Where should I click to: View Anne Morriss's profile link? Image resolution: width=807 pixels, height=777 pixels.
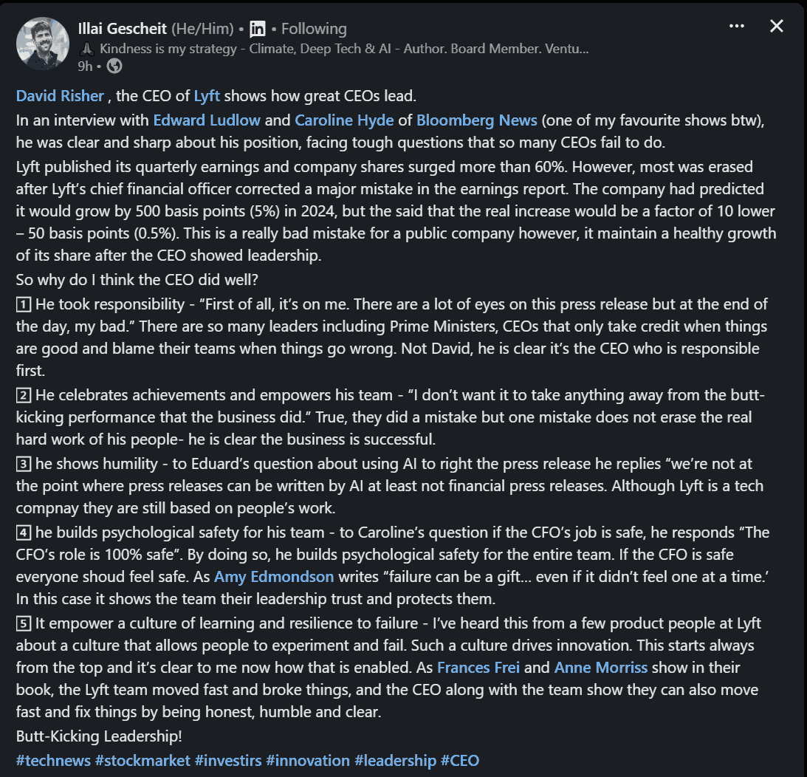click(600, 668)
